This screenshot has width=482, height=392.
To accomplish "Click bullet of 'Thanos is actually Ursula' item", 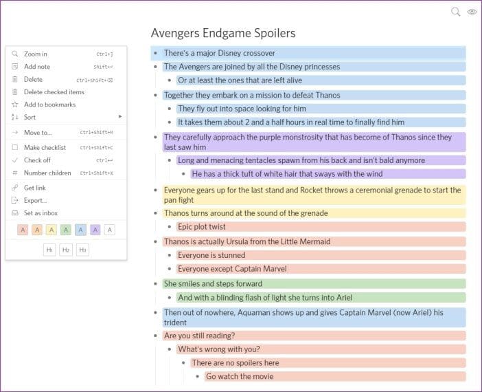I will pos(156,241).
